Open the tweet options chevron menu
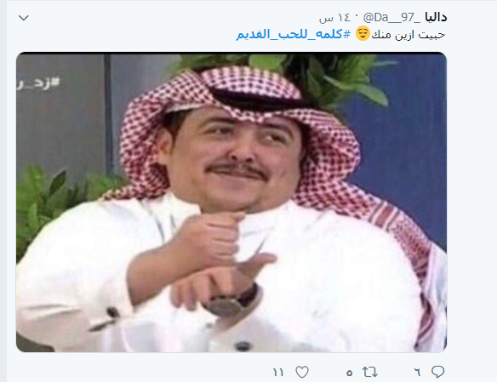Screen dimensions: 497x382 coord(24,18)
